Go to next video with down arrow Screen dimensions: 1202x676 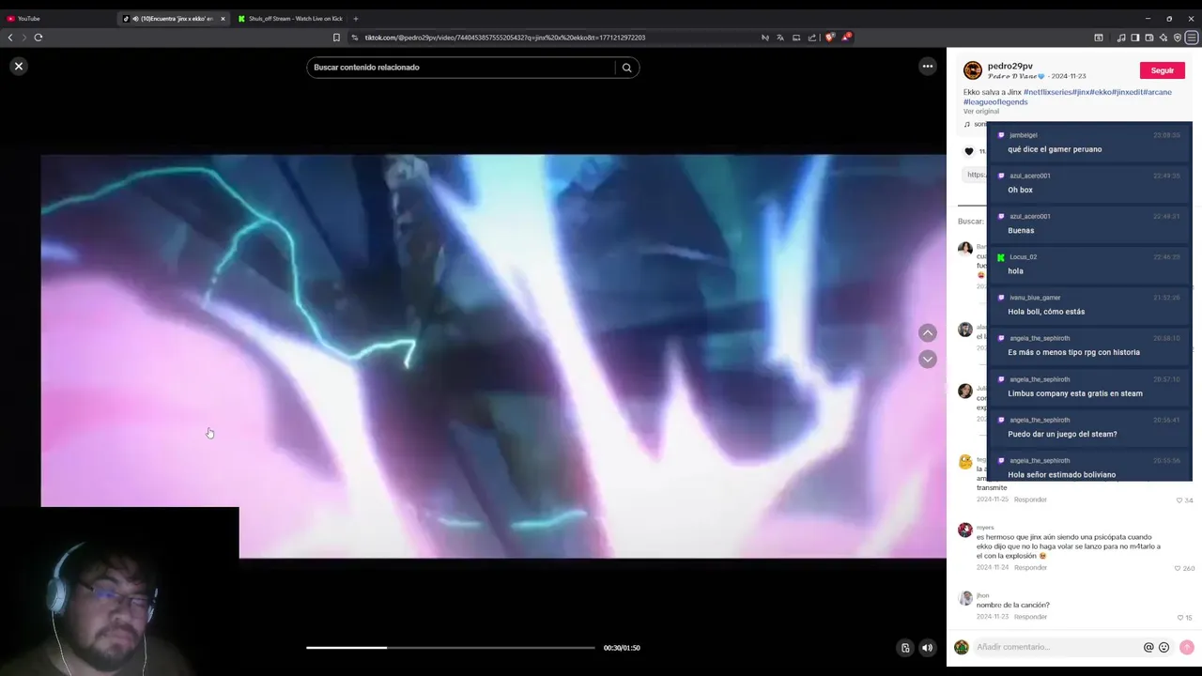tap(927, 359)
